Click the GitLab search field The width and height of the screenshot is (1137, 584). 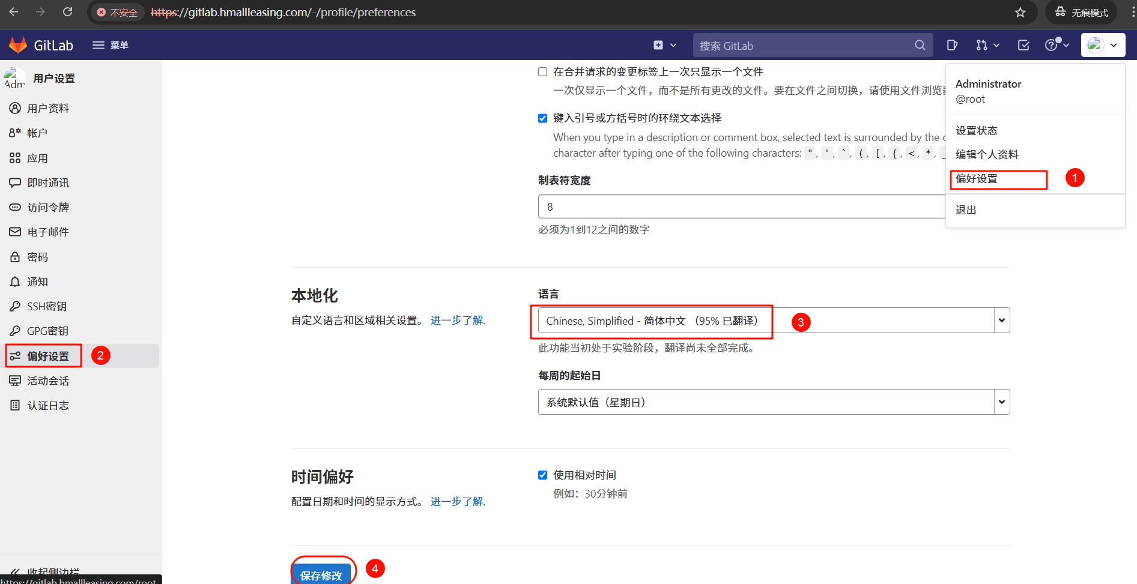coord(805,45)
